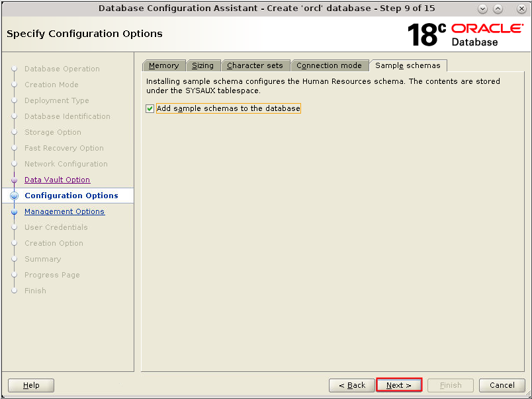
Task: Click the Finish step label in sidebar
Action: coord(35,291)
